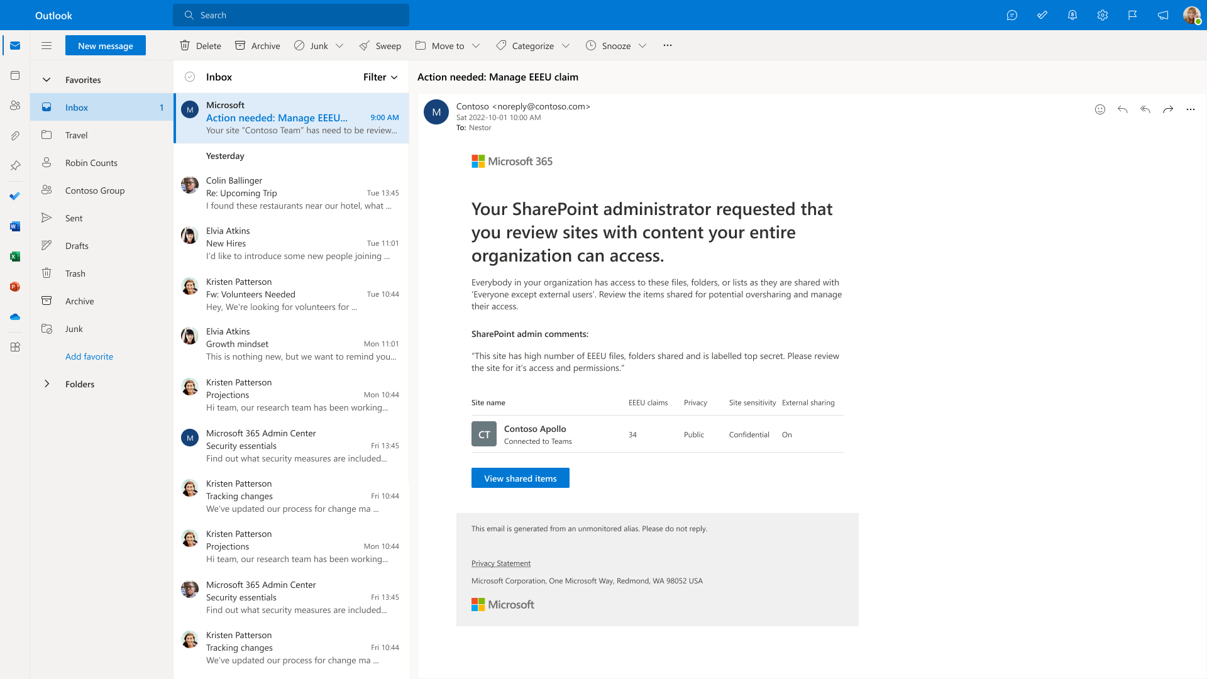The height and width of the screenshot is (679, 1207).
Task: Click the emoji reaction icon on email
Action: point(1100,109)
